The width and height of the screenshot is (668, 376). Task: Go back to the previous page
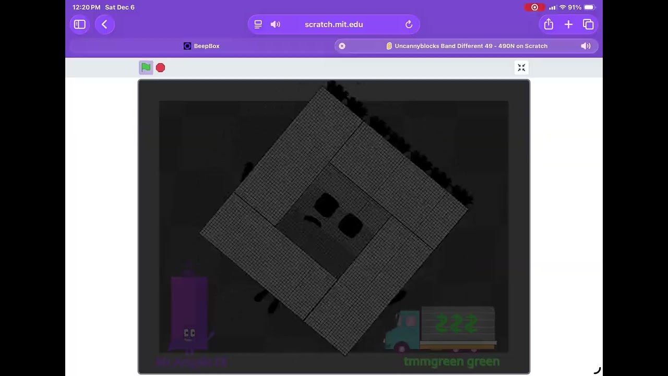coord(104,25)
